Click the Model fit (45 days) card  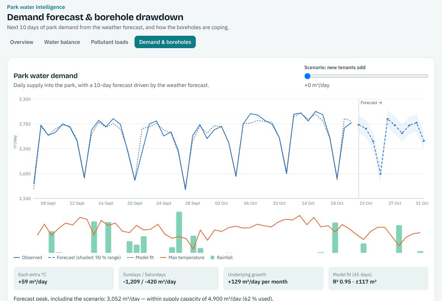378,278
